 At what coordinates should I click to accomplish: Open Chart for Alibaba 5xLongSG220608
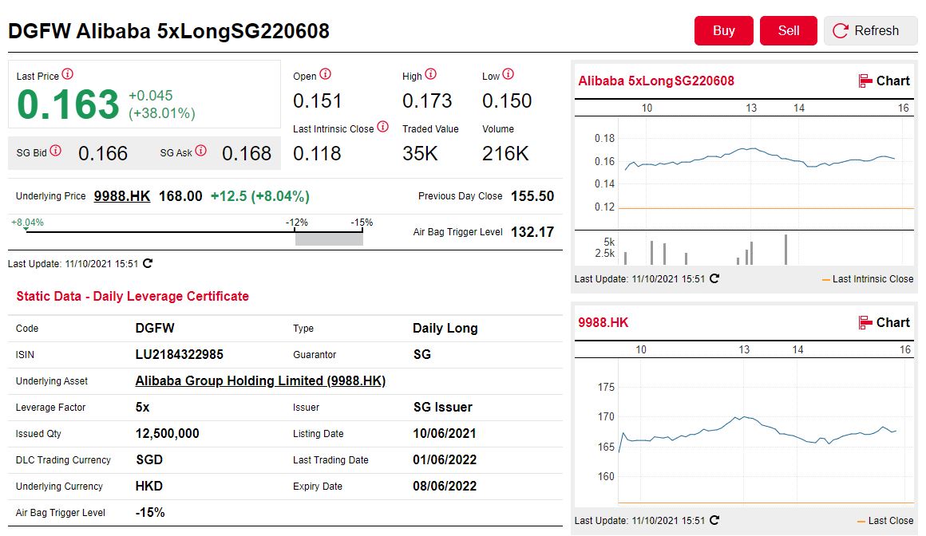(884, 81)
